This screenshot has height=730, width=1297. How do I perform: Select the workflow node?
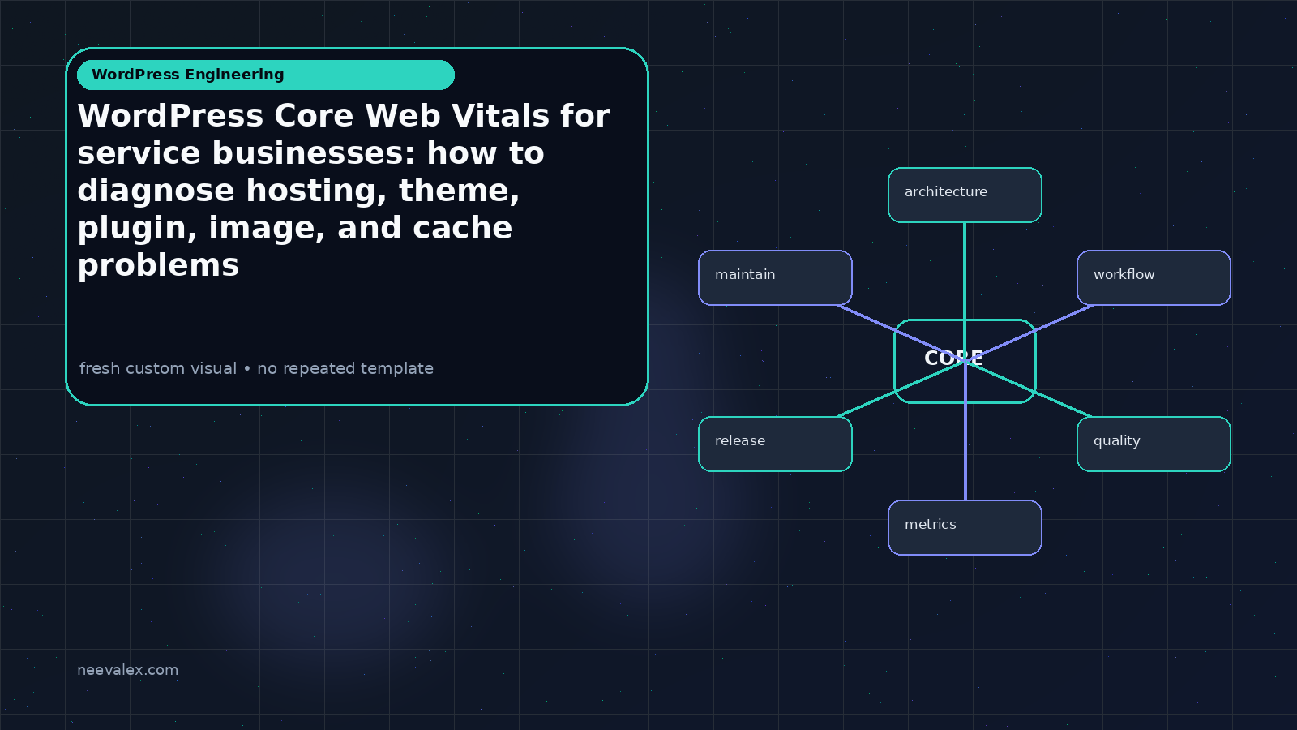click(1154, 277)
